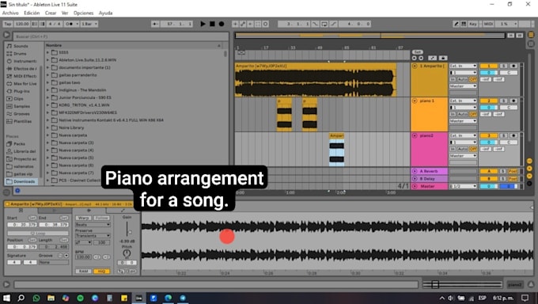Open the Opciones menu

[x=83, y=13]
